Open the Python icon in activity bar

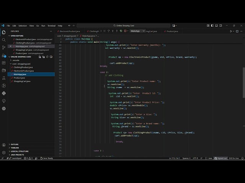coord(4,93)
